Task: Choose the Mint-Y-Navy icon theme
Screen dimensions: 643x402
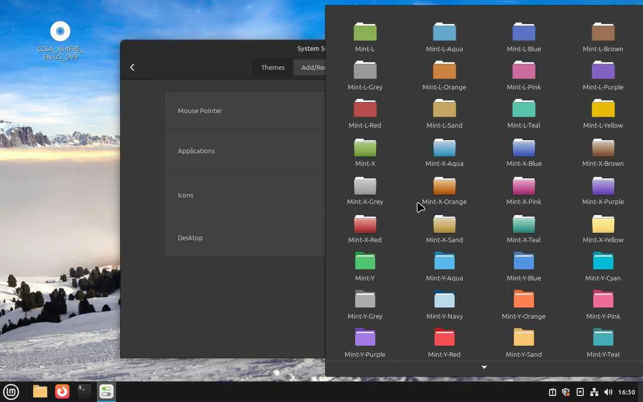Action: coord(444,305)
